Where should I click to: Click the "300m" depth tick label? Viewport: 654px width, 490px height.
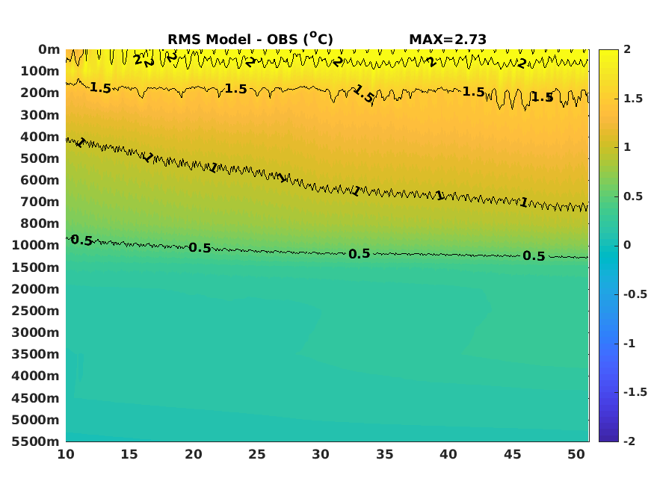click(x=40, y=115)
